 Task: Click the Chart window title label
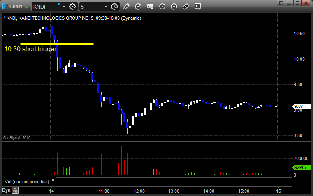point(16,7)
